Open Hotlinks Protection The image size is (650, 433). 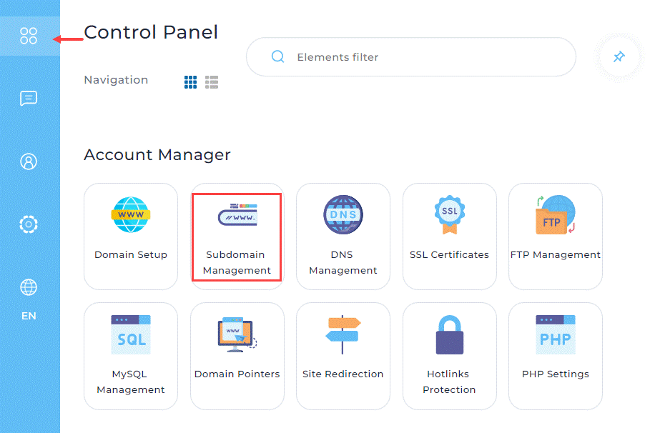[449, 355]
